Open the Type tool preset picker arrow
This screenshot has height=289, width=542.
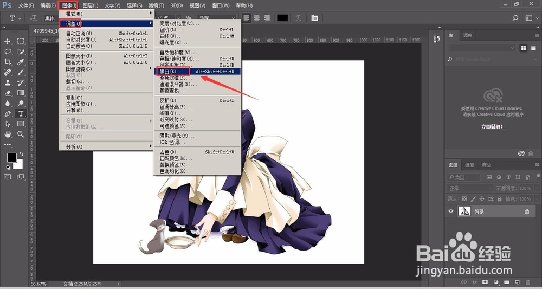pyautogui.click(x=20, y=18)
